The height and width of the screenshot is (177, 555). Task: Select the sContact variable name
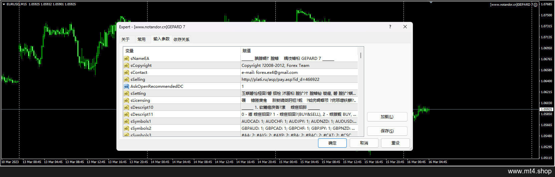(x=139, y=73)
